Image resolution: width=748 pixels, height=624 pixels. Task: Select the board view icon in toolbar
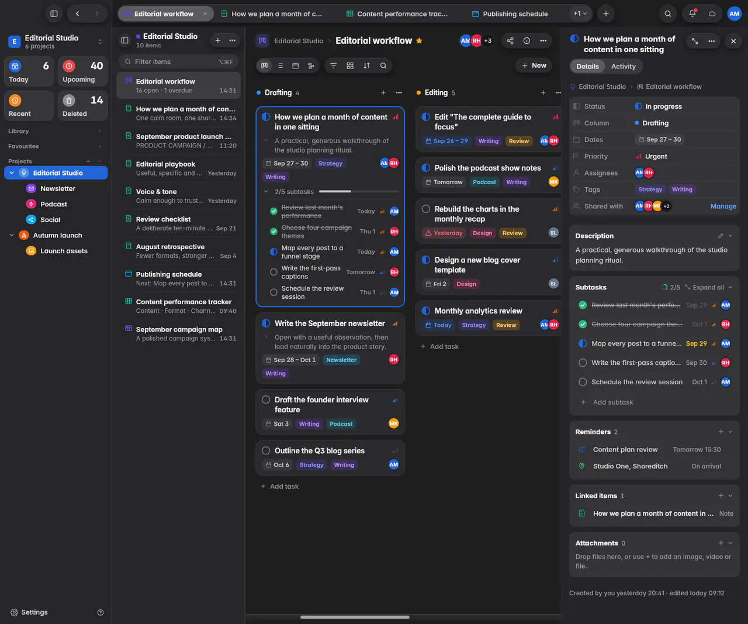(265, 65)
